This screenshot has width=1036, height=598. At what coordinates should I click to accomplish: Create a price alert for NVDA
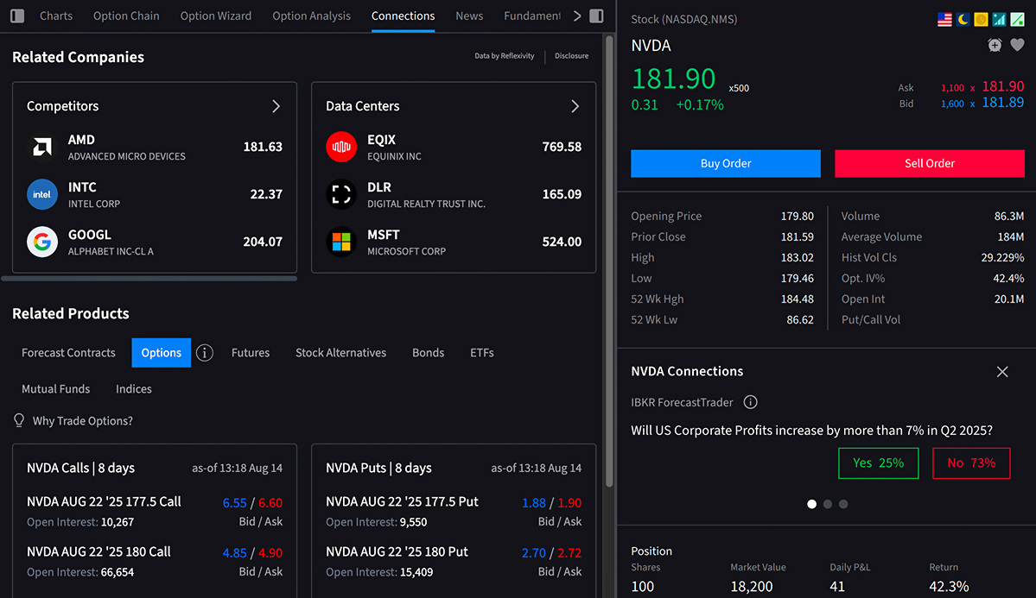(x=994, y=45)
